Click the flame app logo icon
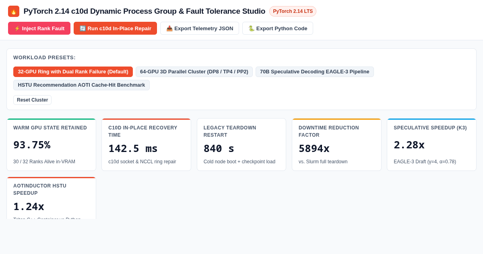Image resolution: width=483 pixels, height=254 pixels. [x=14, y=11]
